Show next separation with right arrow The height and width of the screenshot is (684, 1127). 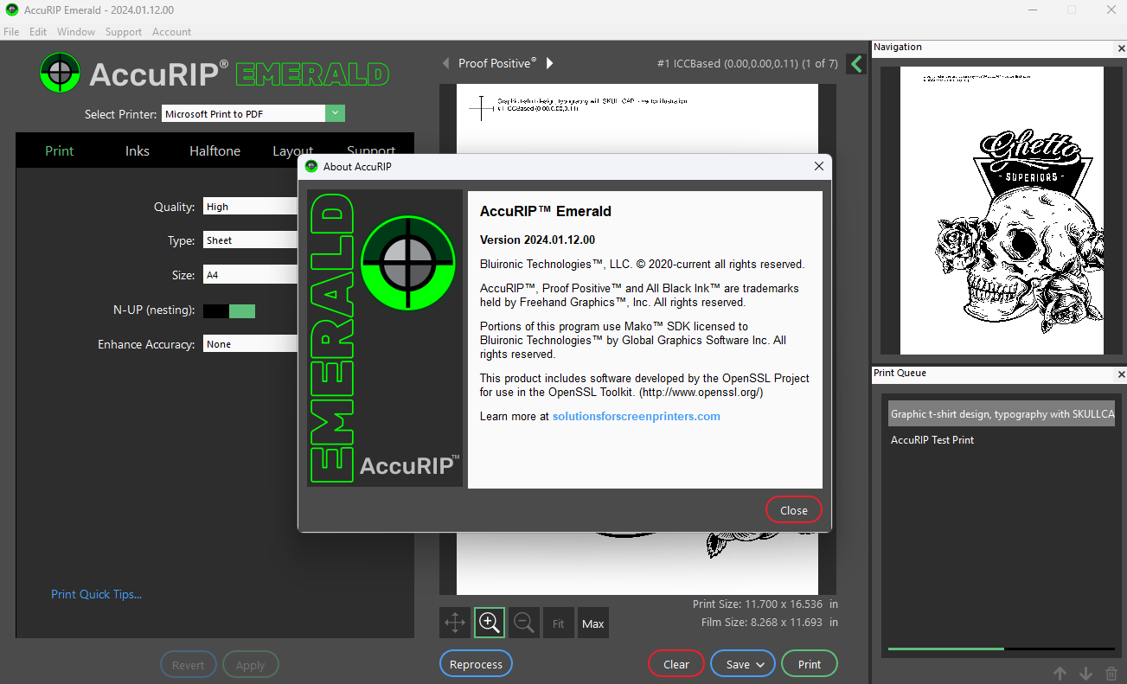(x=549, y=63)
